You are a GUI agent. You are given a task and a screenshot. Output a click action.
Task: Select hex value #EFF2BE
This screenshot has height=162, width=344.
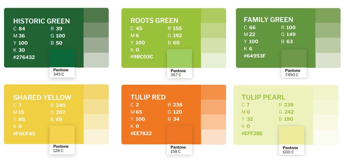point(252,133)
